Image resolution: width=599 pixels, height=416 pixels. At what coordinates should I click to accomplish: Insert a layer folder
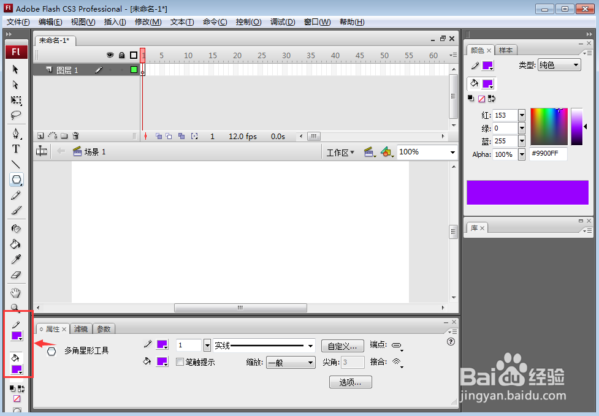(64, 136)
